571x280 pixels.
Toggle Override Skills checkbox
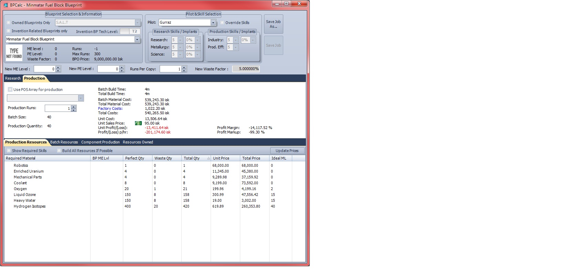click(x=222, y=23)
